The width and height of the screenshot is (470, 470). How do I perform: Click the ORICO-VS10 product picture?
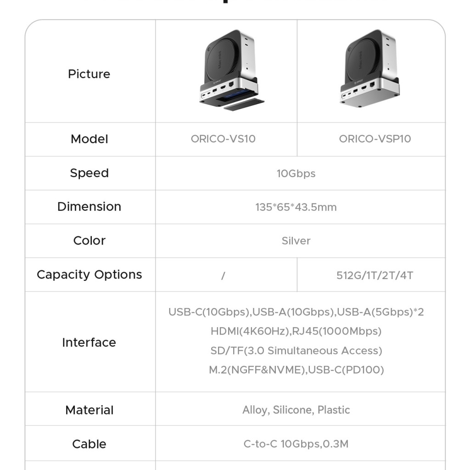[x=231, y=70]
